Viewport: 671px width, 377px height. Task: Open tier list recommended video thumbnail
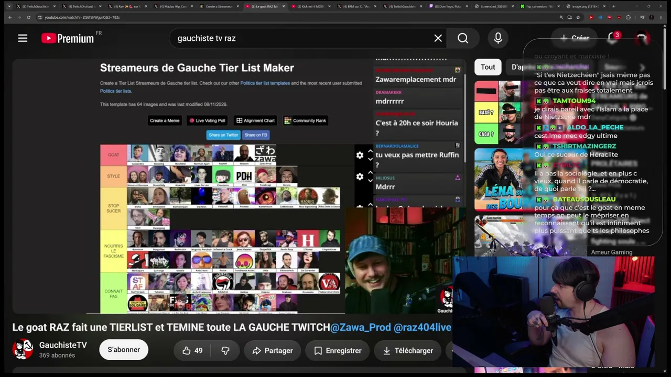(x=499, y=112)
